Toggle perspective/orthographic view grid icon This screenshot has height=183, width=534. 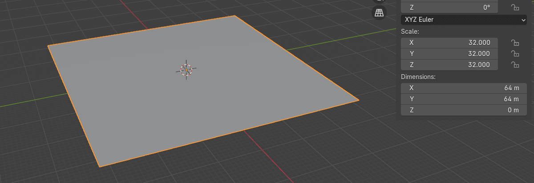[x=379, y=13]
